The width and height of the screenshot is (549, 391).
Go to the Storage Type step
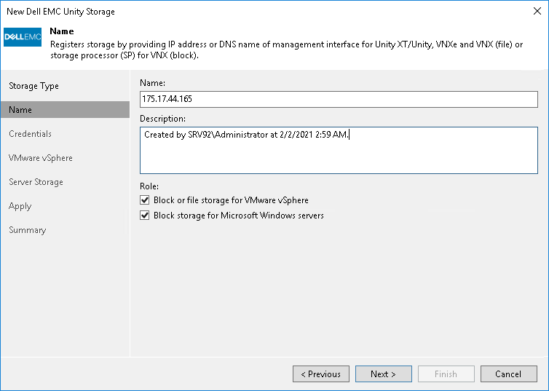coord(33,86)
